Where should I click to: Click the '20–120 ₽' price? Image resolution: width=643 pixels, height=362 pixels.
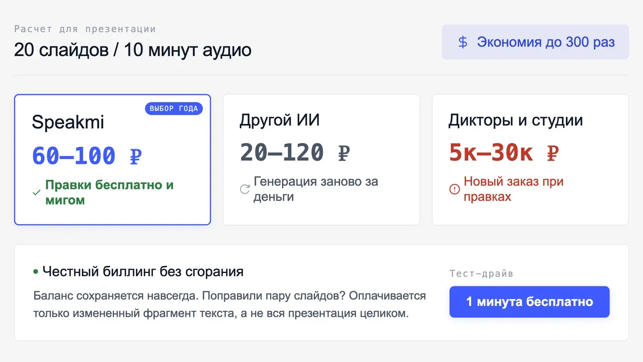pyautogui.click(x=295, y=152)
